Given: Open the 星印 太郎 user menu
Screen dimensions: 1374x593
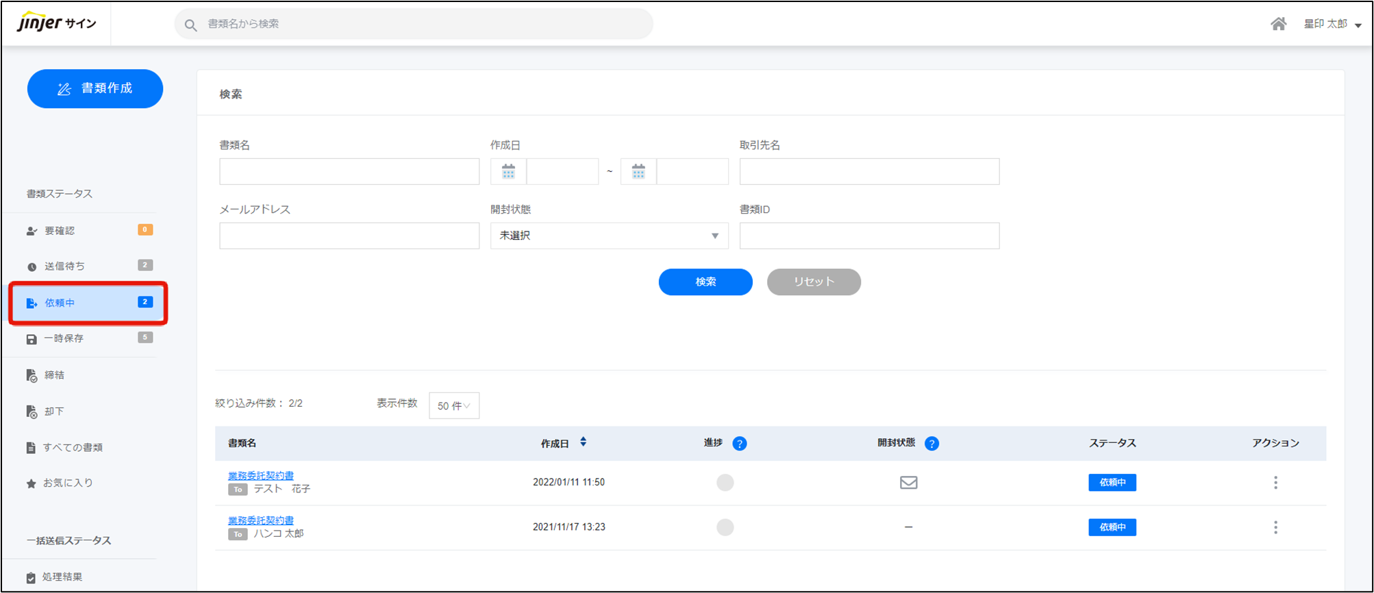Looking at the screenshot, I should [x=1332, y=24].
